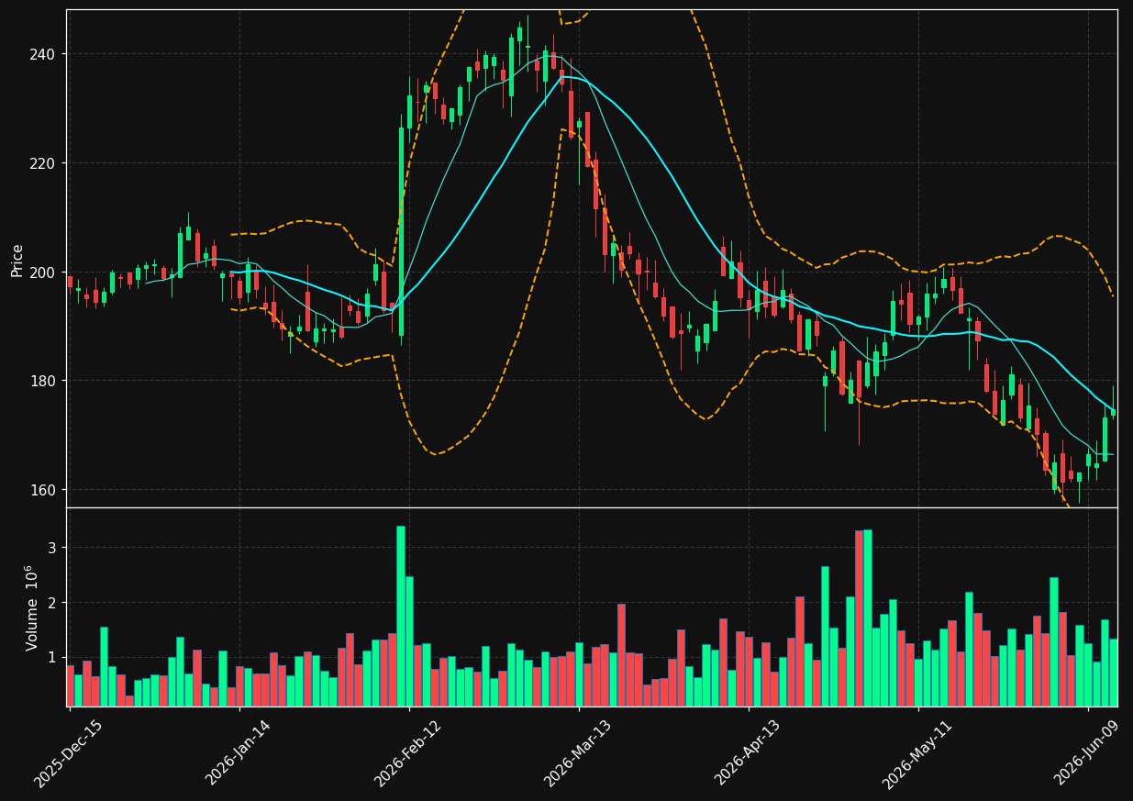This screenshot has height=801, width=1133.
Task: Click the 2026-May-11 date label
Action: [x=916, y=754]
